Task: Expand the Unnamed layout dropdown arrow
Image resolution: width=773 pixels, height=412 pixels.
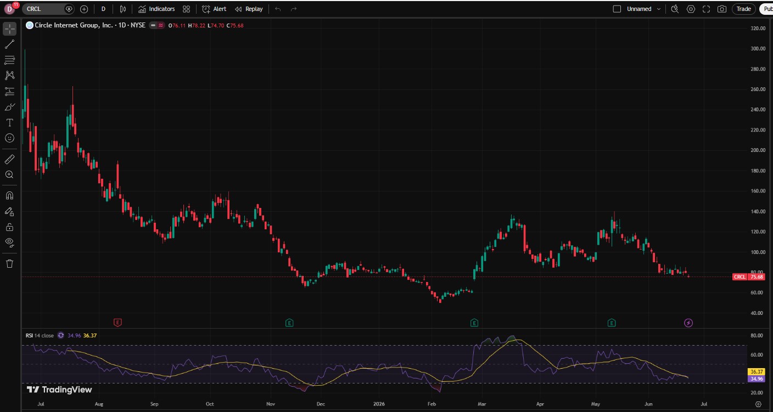Action: pos(659,9)
